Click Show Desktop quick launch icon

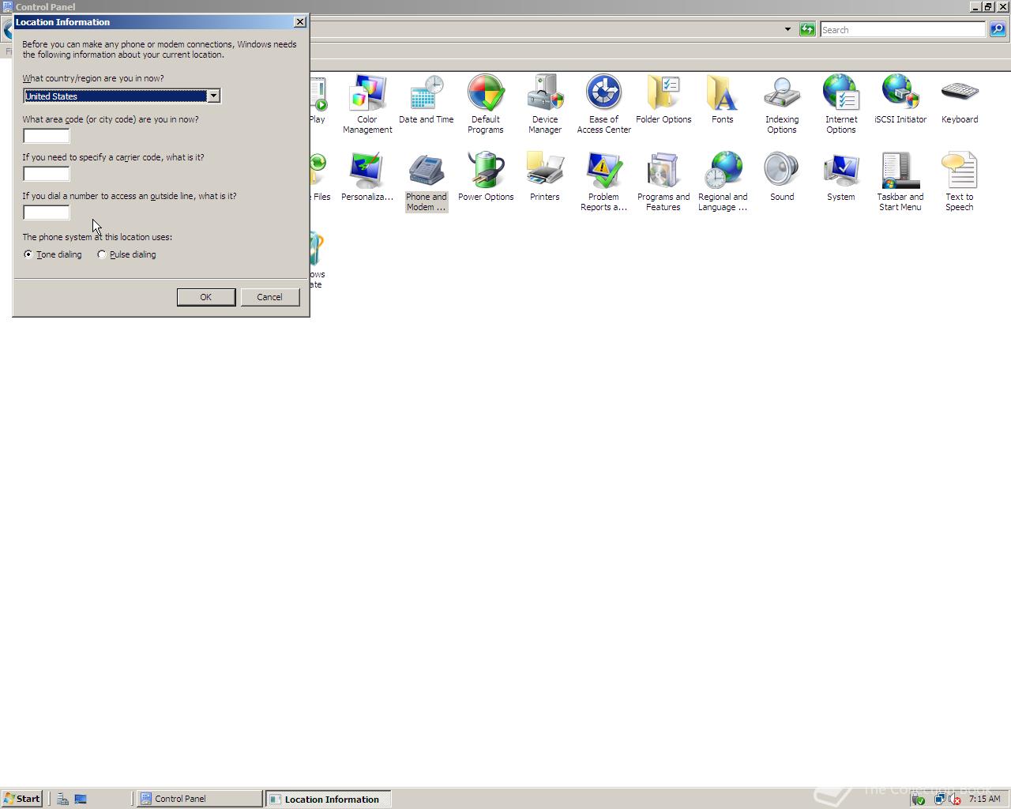click(x=81, y=799)
